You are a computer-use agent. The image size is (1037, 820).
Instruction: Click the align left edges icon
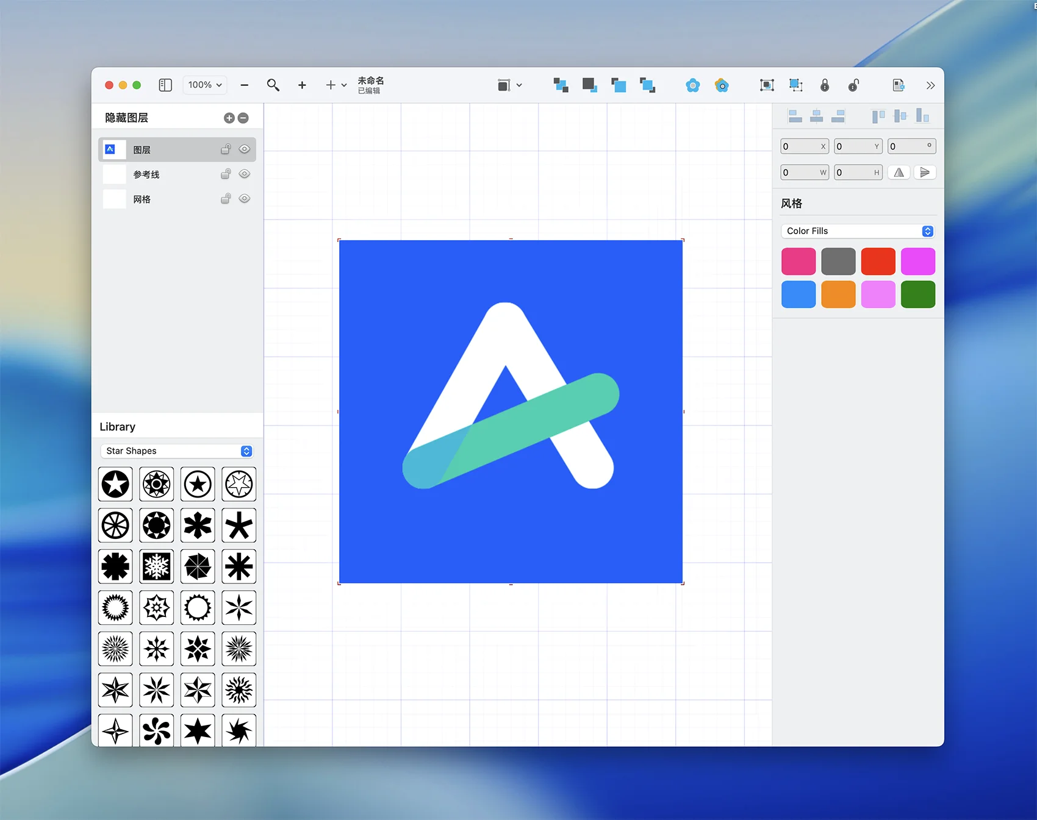(795, 116)
